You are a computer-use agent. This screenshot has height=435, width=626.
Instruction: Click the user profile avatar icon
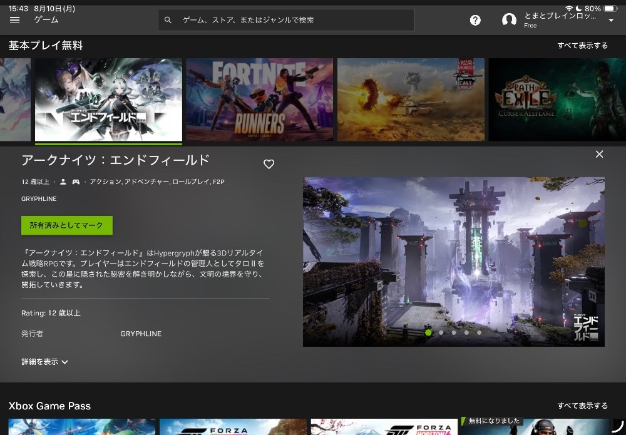coord(509,20)
